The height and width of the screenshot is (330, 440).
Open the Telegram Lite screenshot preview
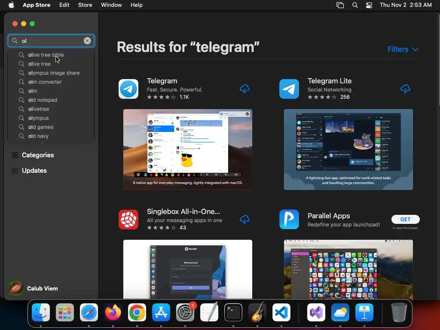click(x=348, y=149)
